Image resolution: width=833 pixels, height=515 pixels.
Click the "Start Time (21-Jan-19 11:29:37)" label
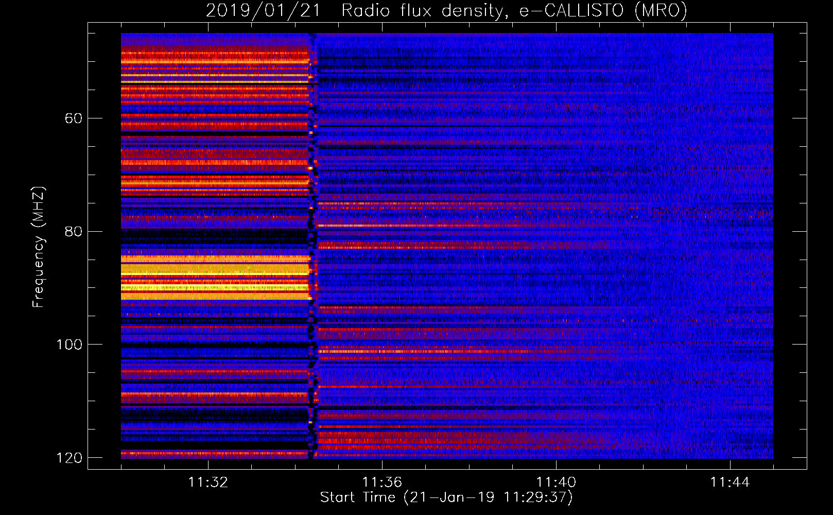(x=446, y=497)
